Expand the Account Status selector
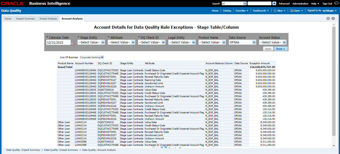The image size is (340, 154). tap(284, 42)
